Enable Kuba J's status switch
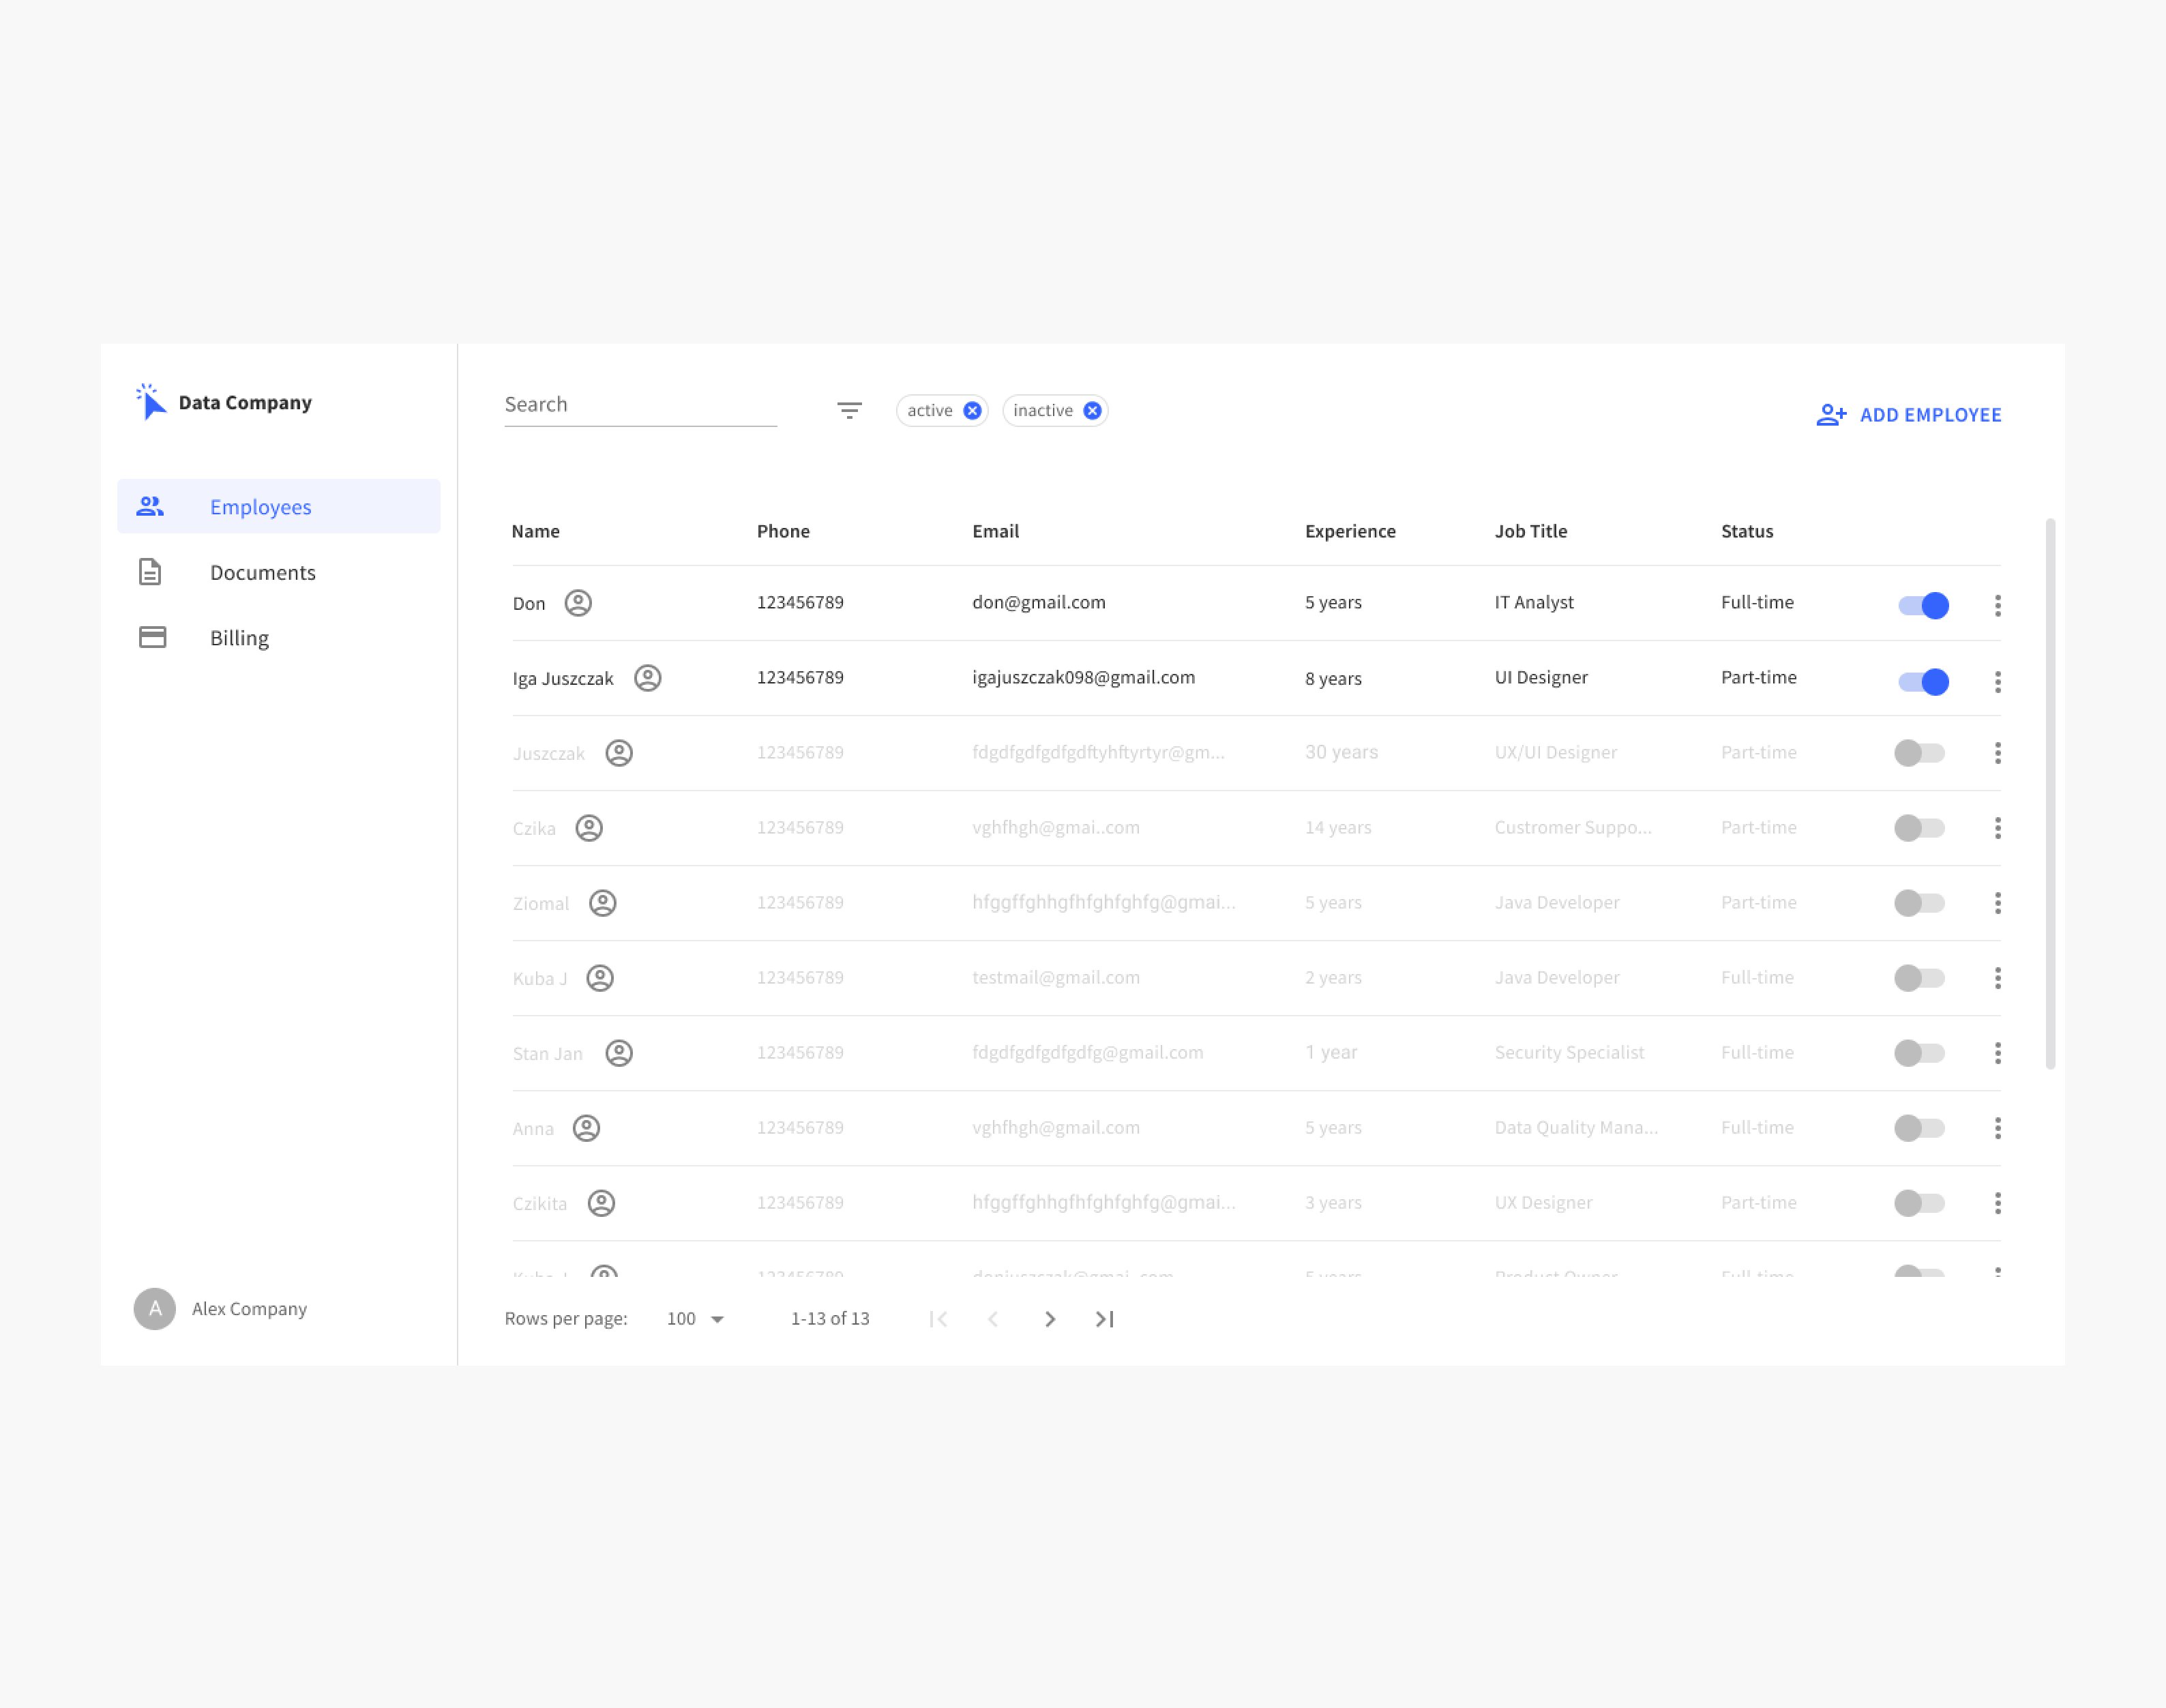 tap(1919, 978)
